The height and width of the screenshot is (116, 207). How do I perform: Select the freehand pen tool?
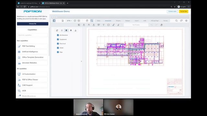[x=114, y=25]
